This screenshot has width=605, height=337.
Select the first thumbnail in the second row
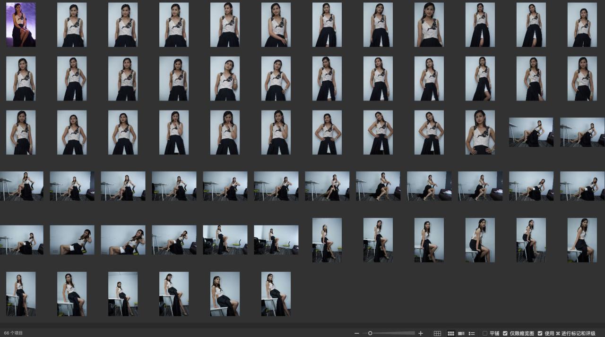(x=21, y=78)
